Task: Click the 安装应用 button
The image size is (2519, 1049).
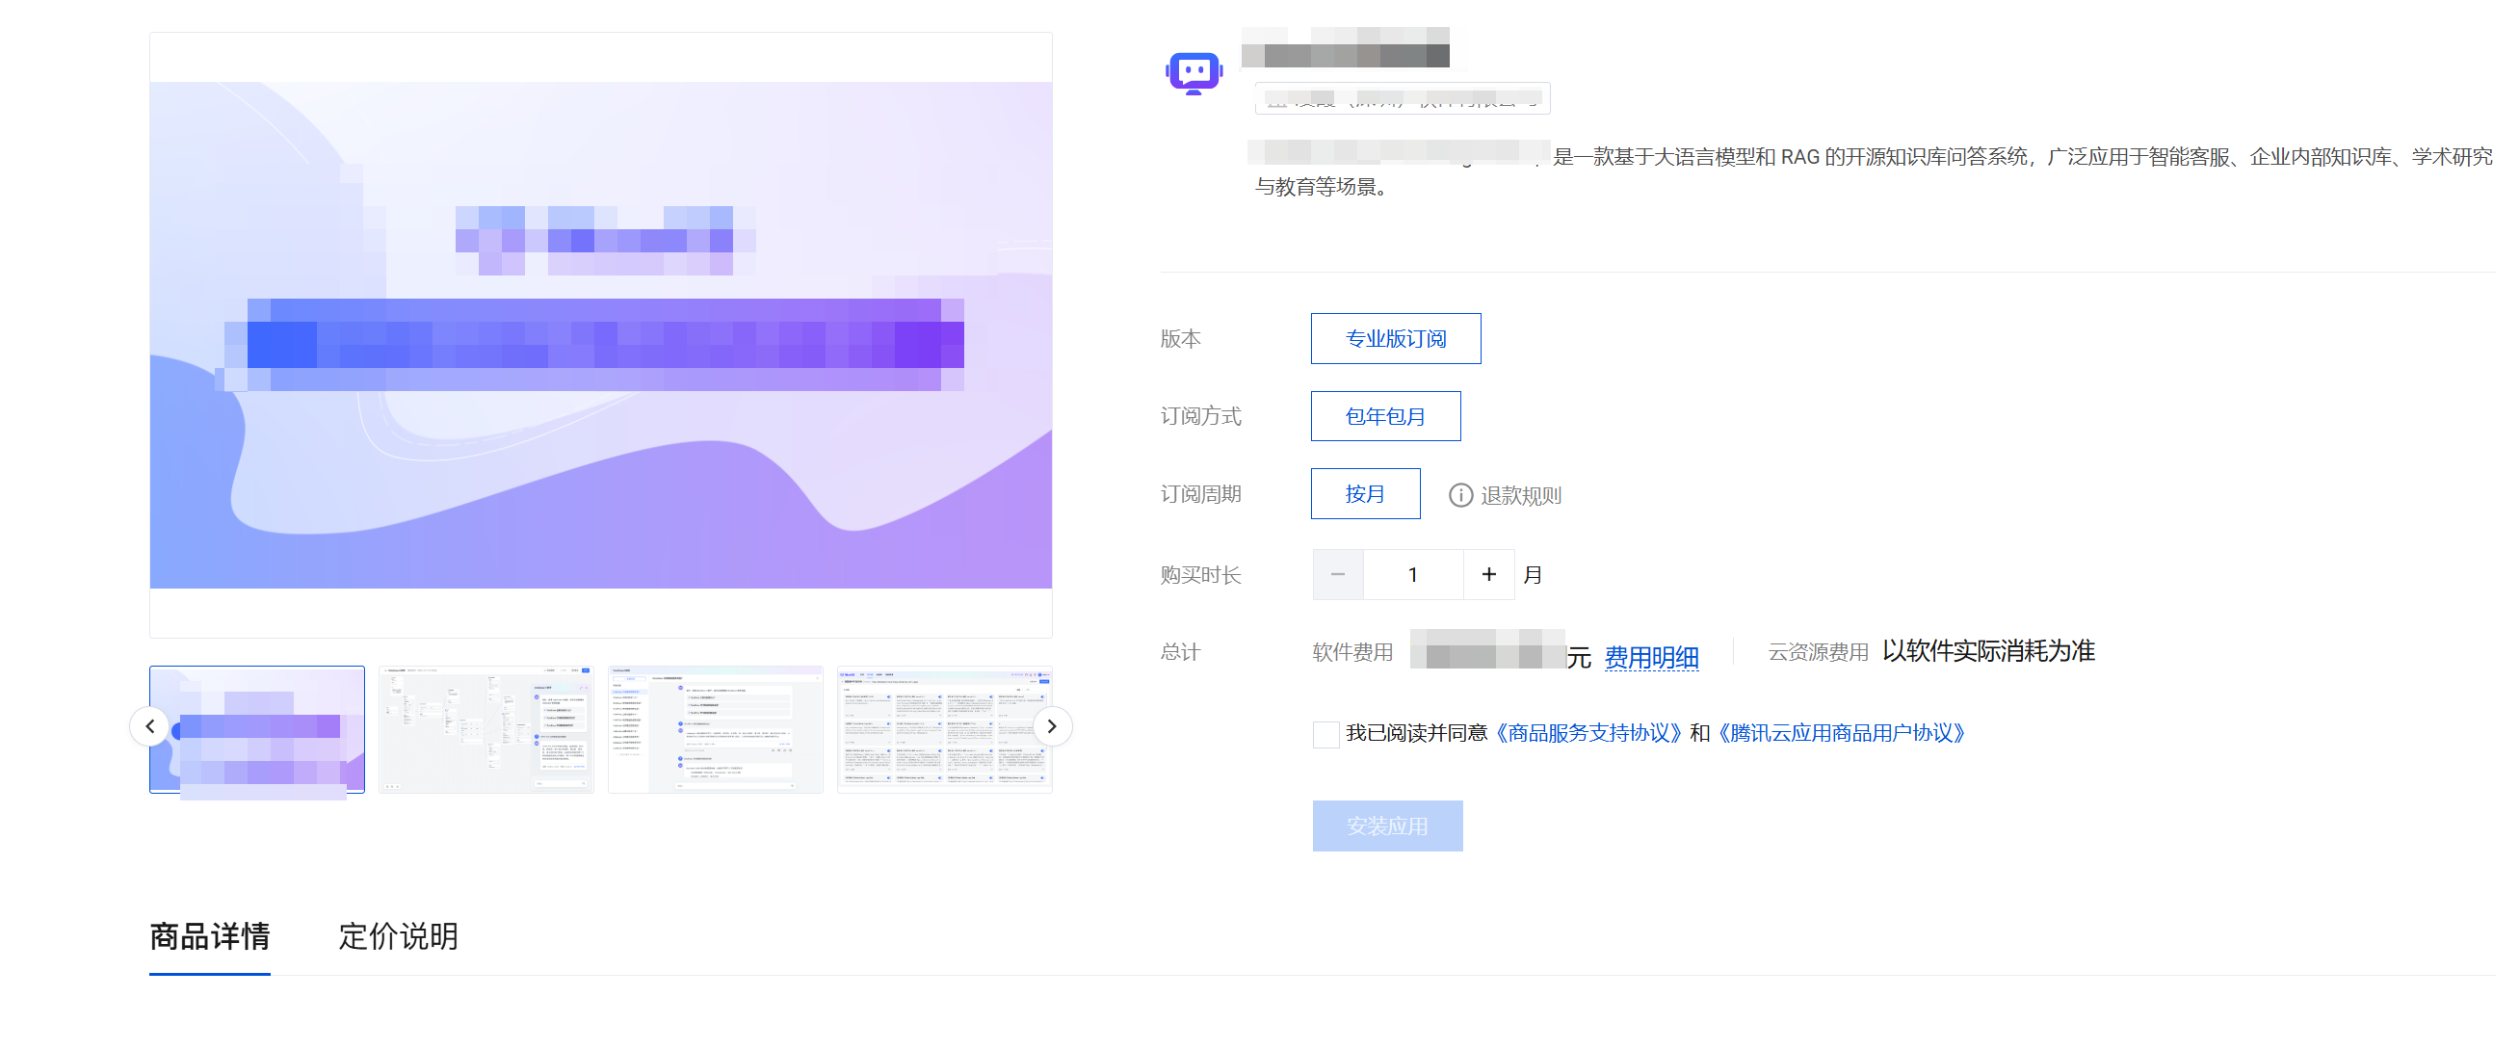Action: 1386,826
